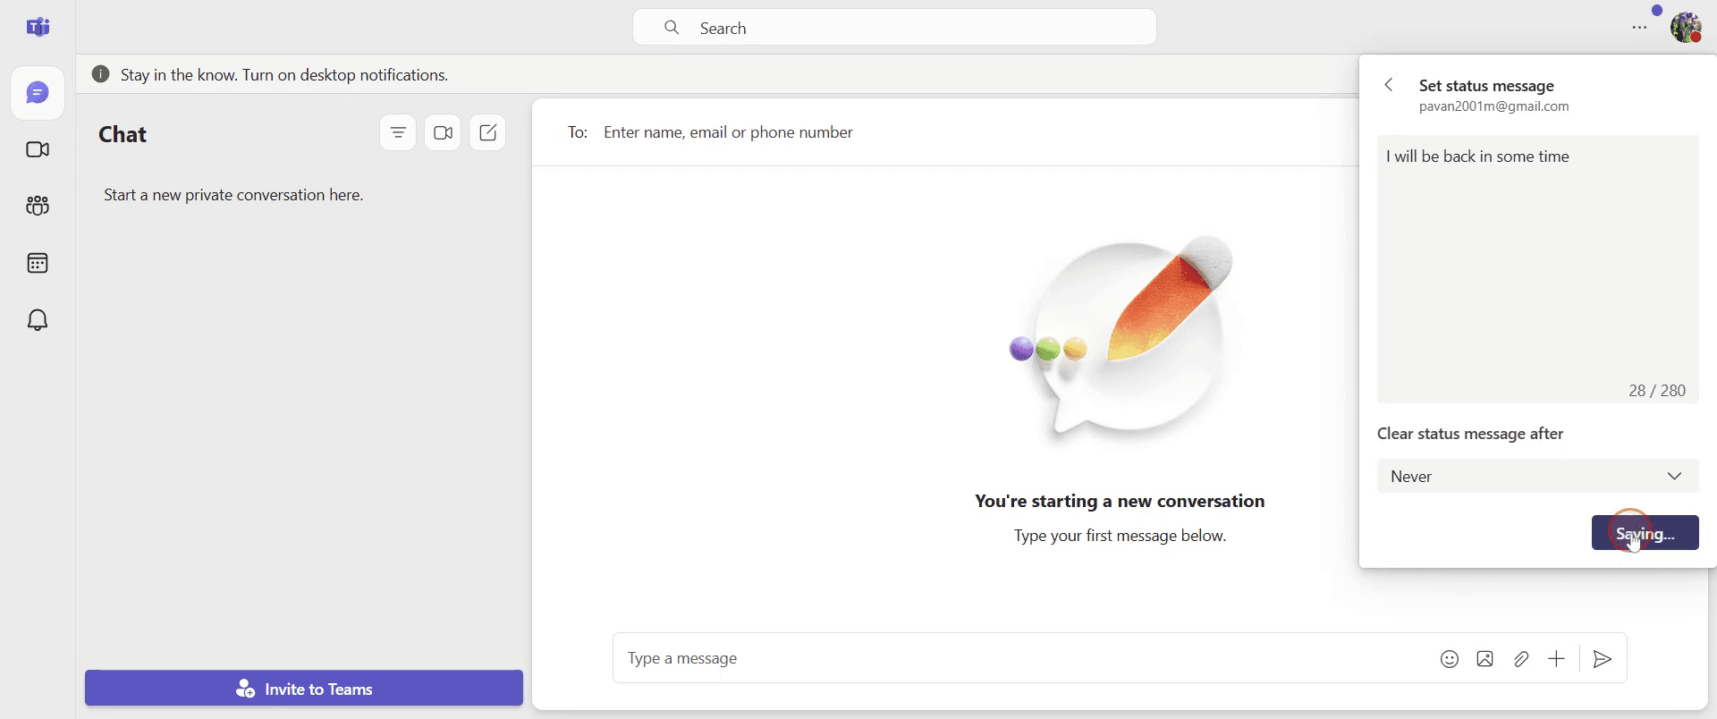Screen dimensions: 1717x719
Task: Expand the Clear status message after dropdown
Action: [1537, 476]
